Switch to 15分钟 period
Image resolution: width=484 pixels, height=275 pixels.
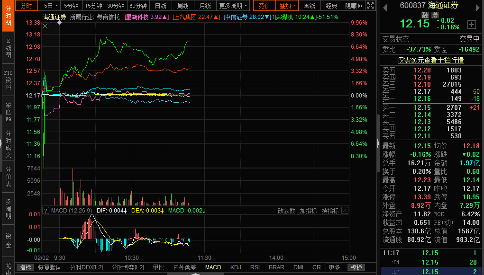(x=93, y=6)
